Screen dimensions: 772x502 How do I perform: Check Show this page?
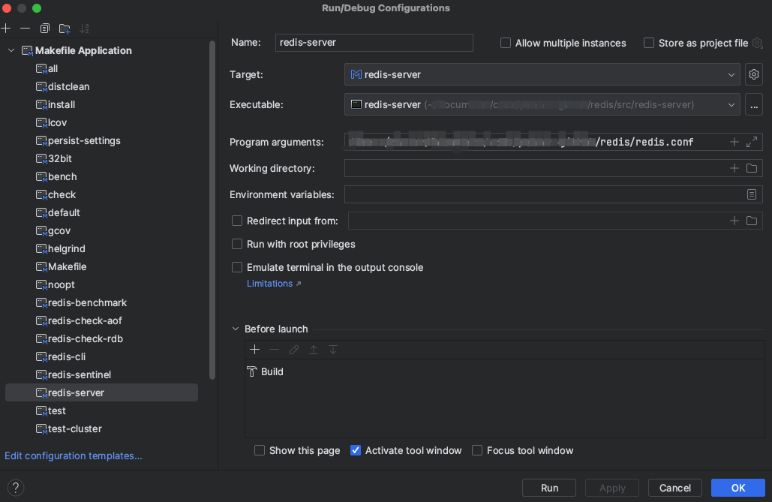coord(260,450)
